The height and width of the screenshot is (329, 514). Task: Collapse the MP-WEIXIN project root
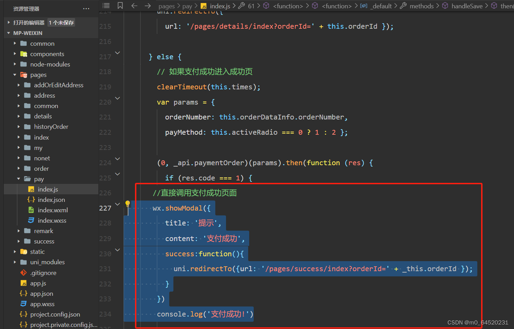coord(9,33)
